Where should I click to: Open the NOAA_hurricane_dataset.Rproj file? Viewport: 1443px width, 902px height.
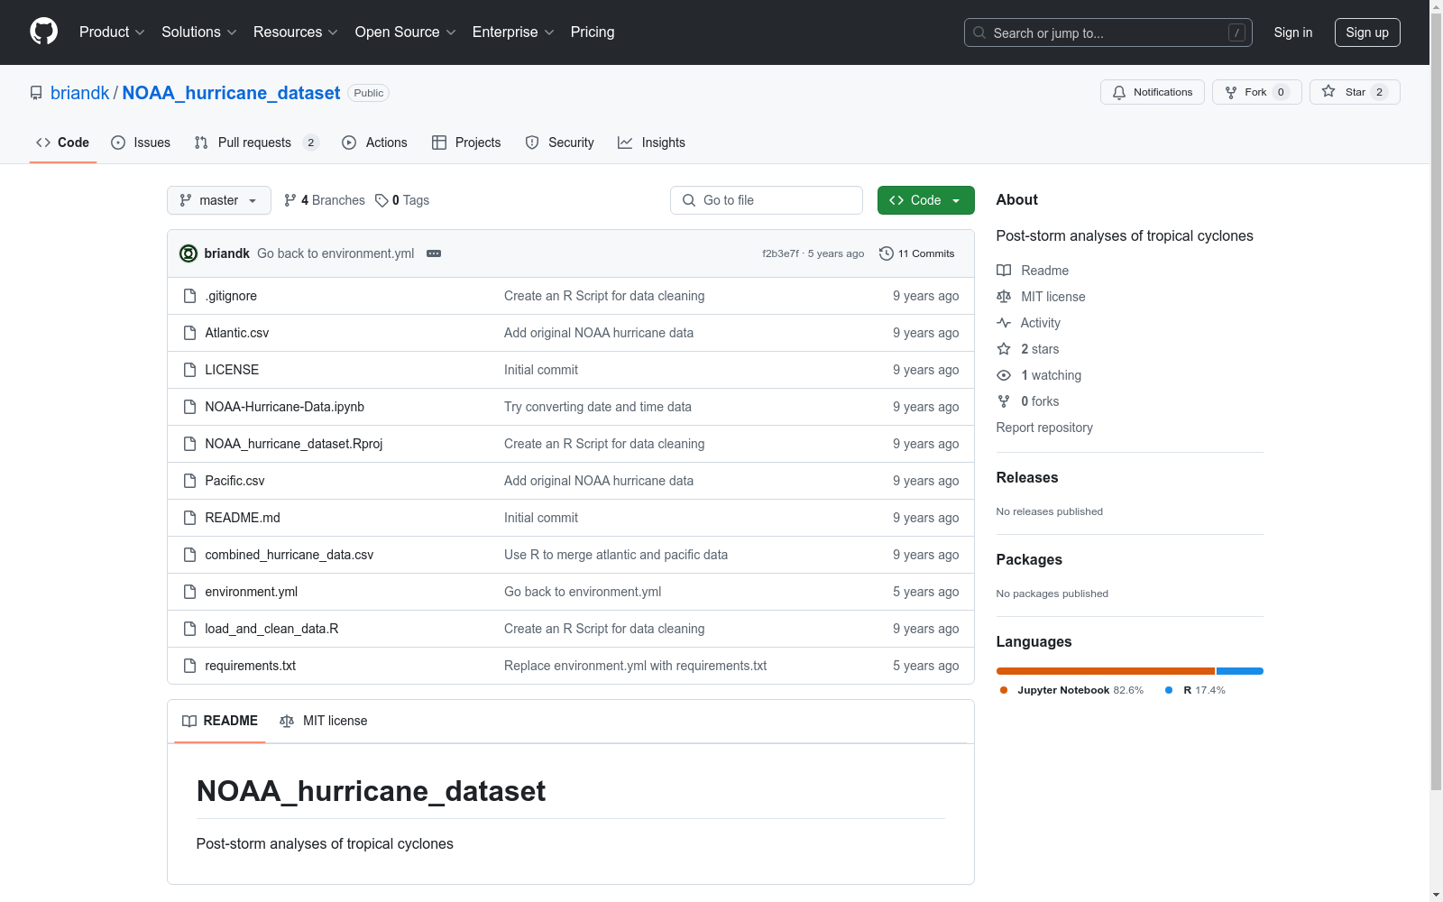click(x=294, y=444)
